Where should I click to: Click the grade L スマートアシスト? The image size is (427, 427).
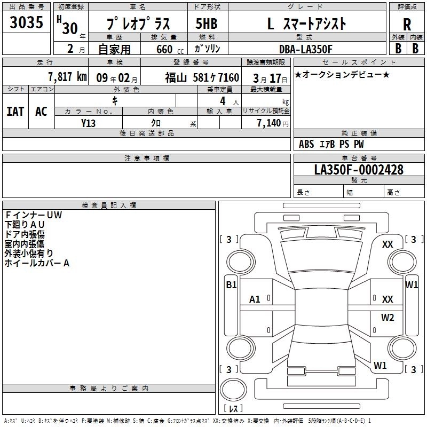pos(306,23)
